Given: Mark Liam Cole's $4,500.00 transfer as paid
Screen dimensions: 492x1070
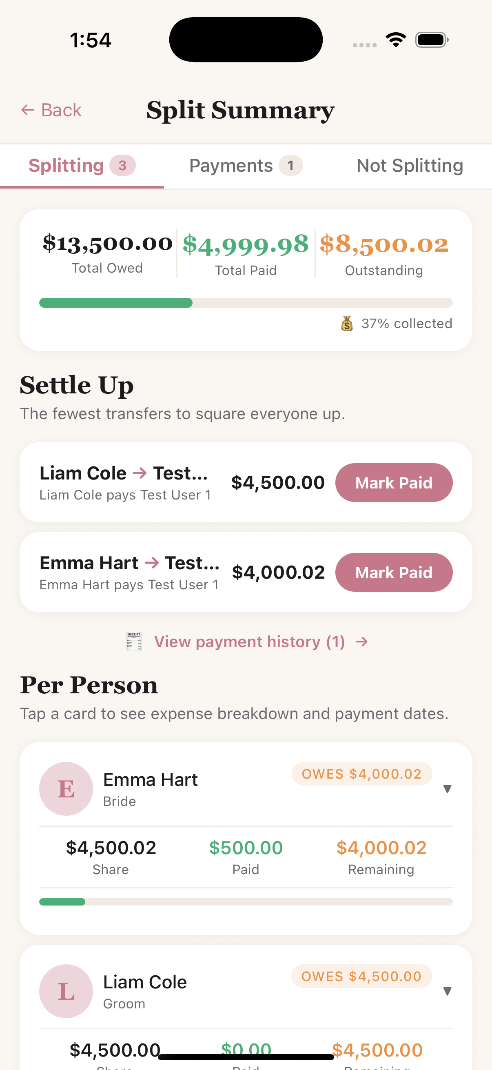Looking at the screenshot, I should click(394, 482).
